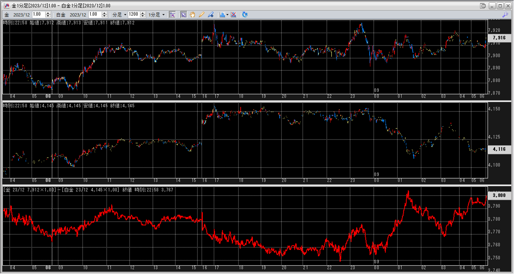
Task: Open the 1分足 interval dropdown
Action: pyautogui.click(x=163, y=15)
